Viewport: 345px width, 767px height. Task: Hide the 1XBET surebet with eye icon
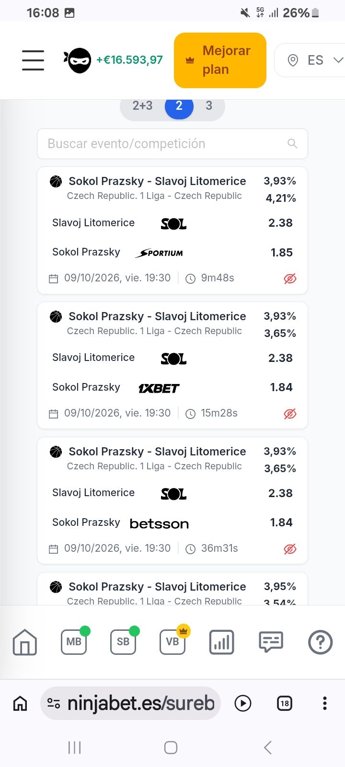(290, 414)
